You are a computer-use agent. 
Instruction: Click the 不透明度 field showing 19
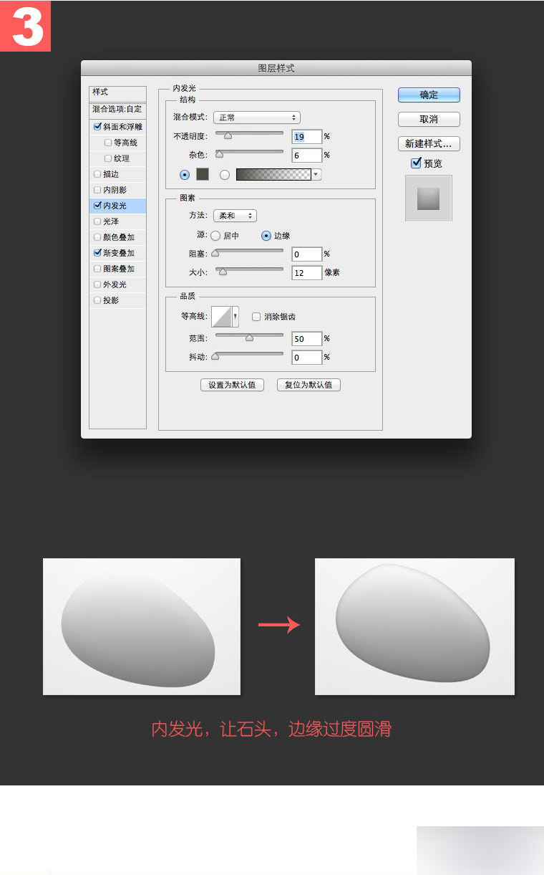[307, 136]
